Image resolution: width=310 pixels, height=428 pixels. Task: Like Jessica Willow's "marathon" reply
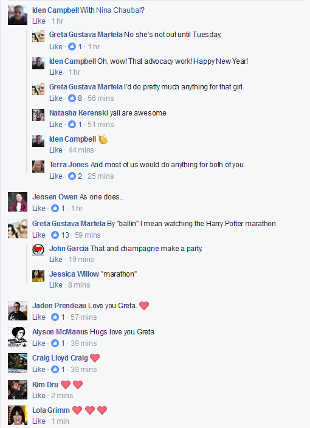click(56, 285)
